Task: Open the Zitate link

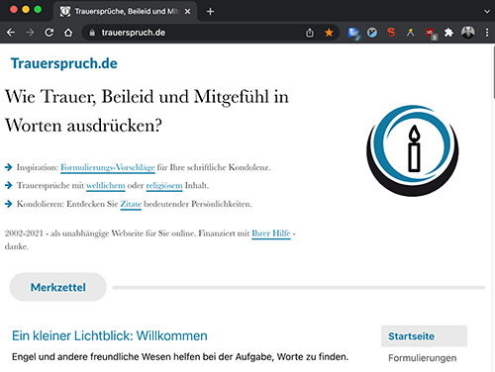Action: (131, 204)
